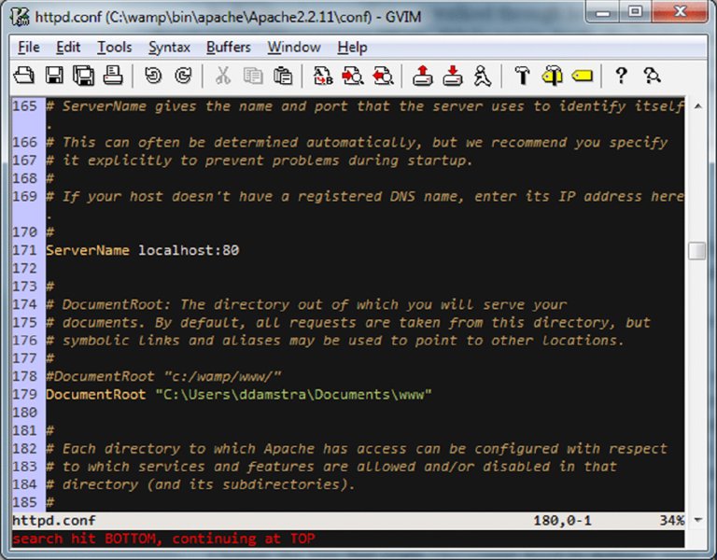This screenshot has width=717, height=560.
Task: Load a session using upload icon
Action: 423,76
